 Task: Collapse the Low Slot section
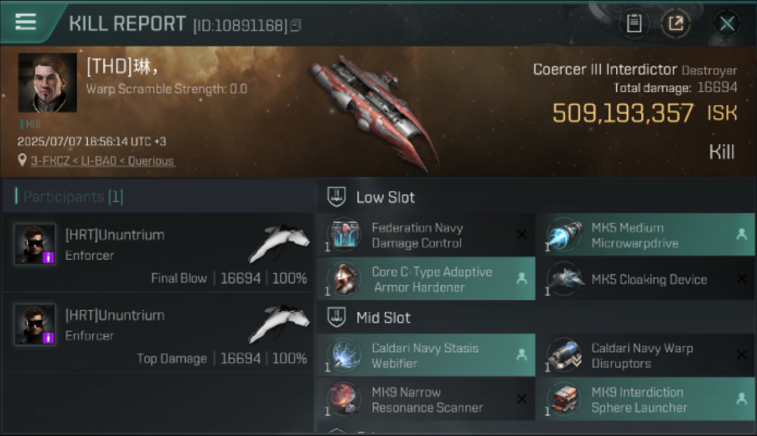(x=336, y=197)
